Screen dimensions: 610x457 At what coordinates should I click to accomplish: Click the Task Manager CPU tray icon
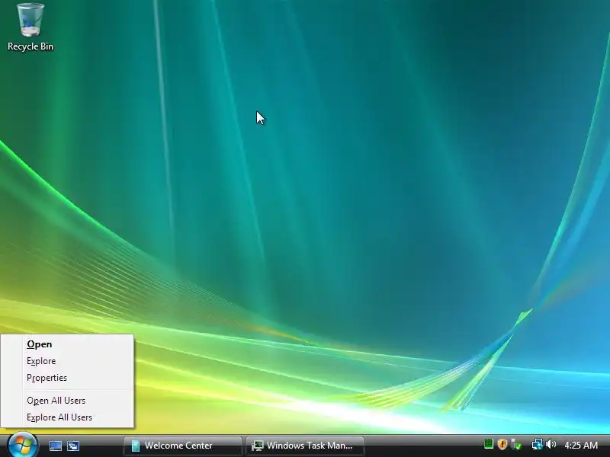(x=488, y=444)
